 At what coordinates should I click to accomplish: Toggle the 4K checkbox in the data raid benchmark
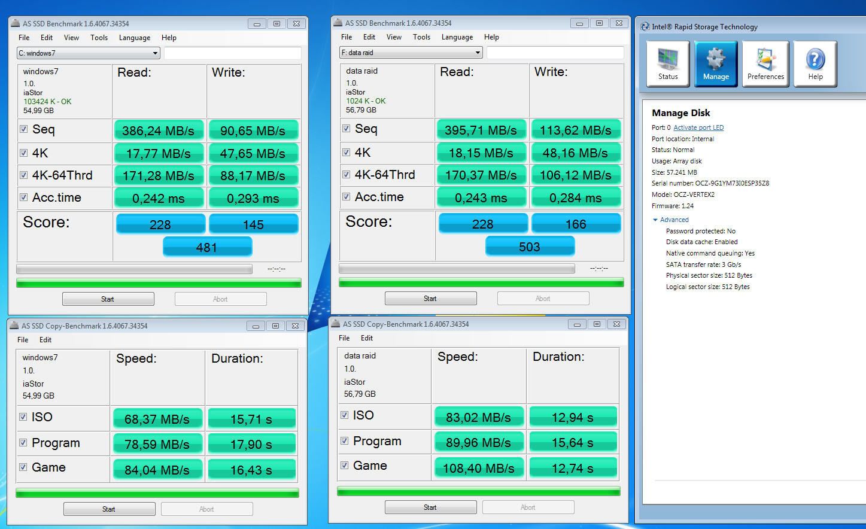coord(346,152)
